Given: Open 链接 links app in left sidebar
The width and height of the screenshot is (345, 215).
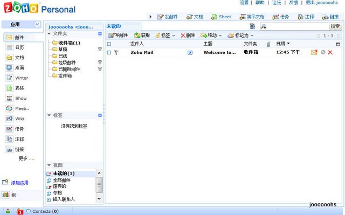Looking at the screenshot, I should (x=15, y=149).
